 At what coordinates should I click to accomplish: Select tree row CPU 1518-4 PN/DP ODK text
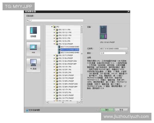tap(68, 61)
